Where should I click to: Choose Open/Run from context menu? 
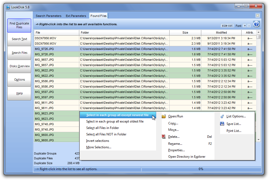188,116
